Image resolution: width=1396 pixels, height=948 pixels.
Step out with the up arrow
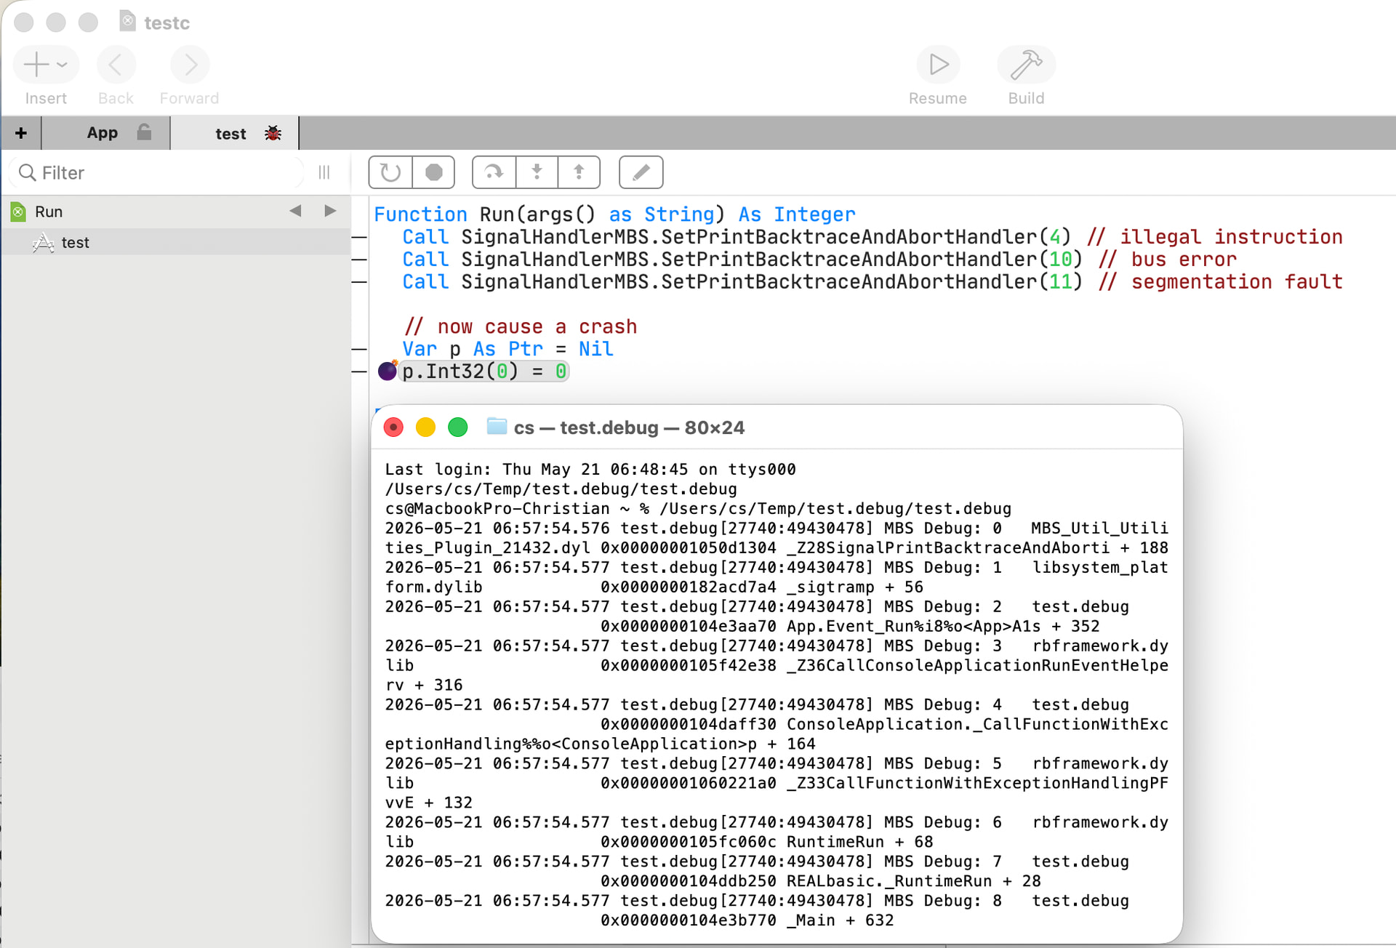coord(579,172)
